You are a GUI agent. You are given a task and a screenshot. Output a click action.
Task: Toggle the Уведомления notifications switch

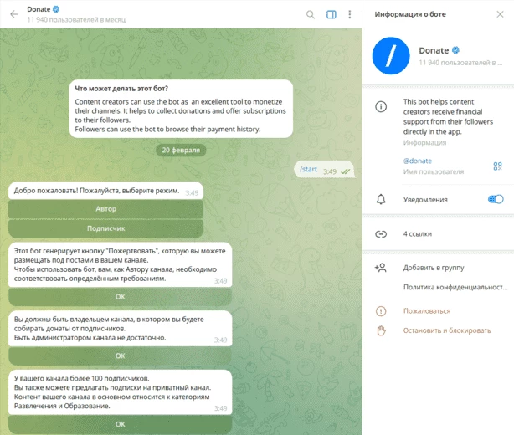coord(496,199)
